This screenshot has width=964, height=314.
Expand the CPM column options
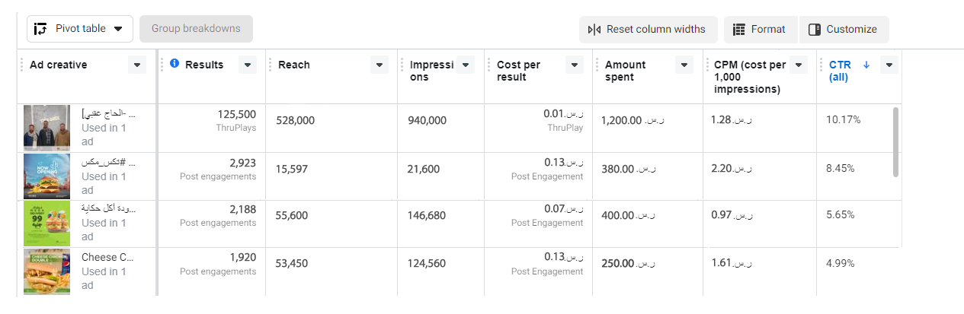click(798, 65)
